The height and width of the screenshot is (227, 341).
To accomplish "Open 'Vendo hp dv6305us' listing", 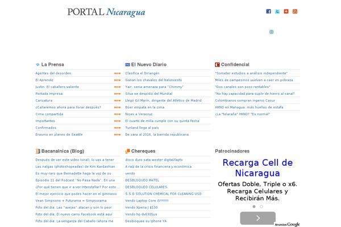I will 141,214.
